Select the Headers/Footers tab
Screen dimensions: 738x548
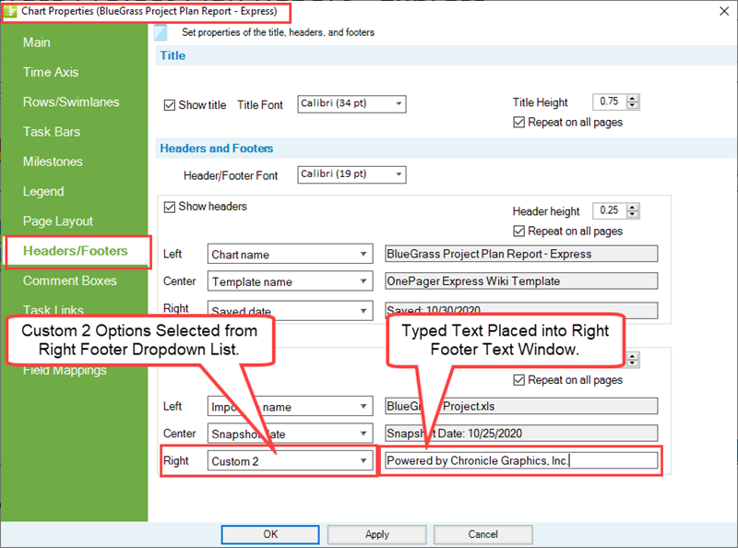[76, 251]
